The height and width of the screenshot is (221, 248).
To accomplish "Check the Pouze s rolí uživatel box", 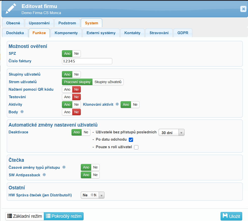I will pyautogui.click(x=136, y=147).
